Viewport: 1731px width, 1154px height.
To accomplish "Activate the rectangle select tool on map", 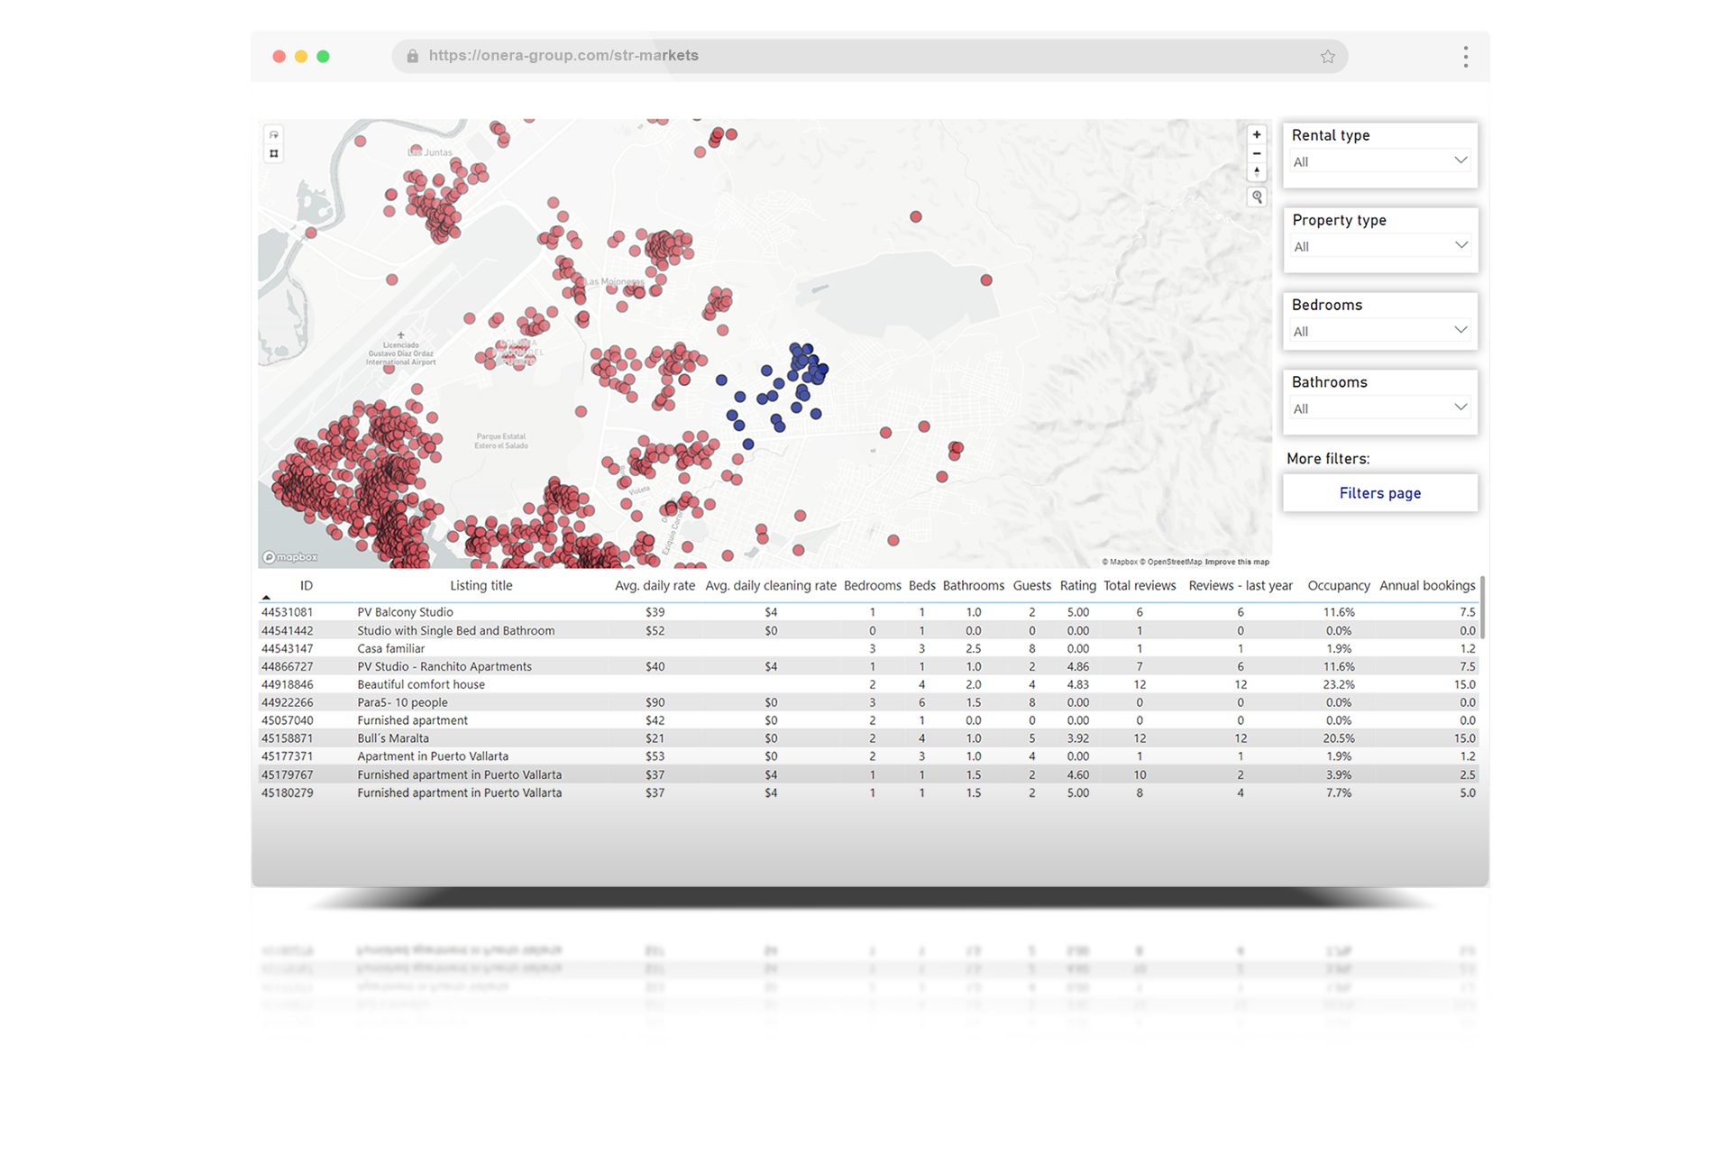I will point(274,154).
